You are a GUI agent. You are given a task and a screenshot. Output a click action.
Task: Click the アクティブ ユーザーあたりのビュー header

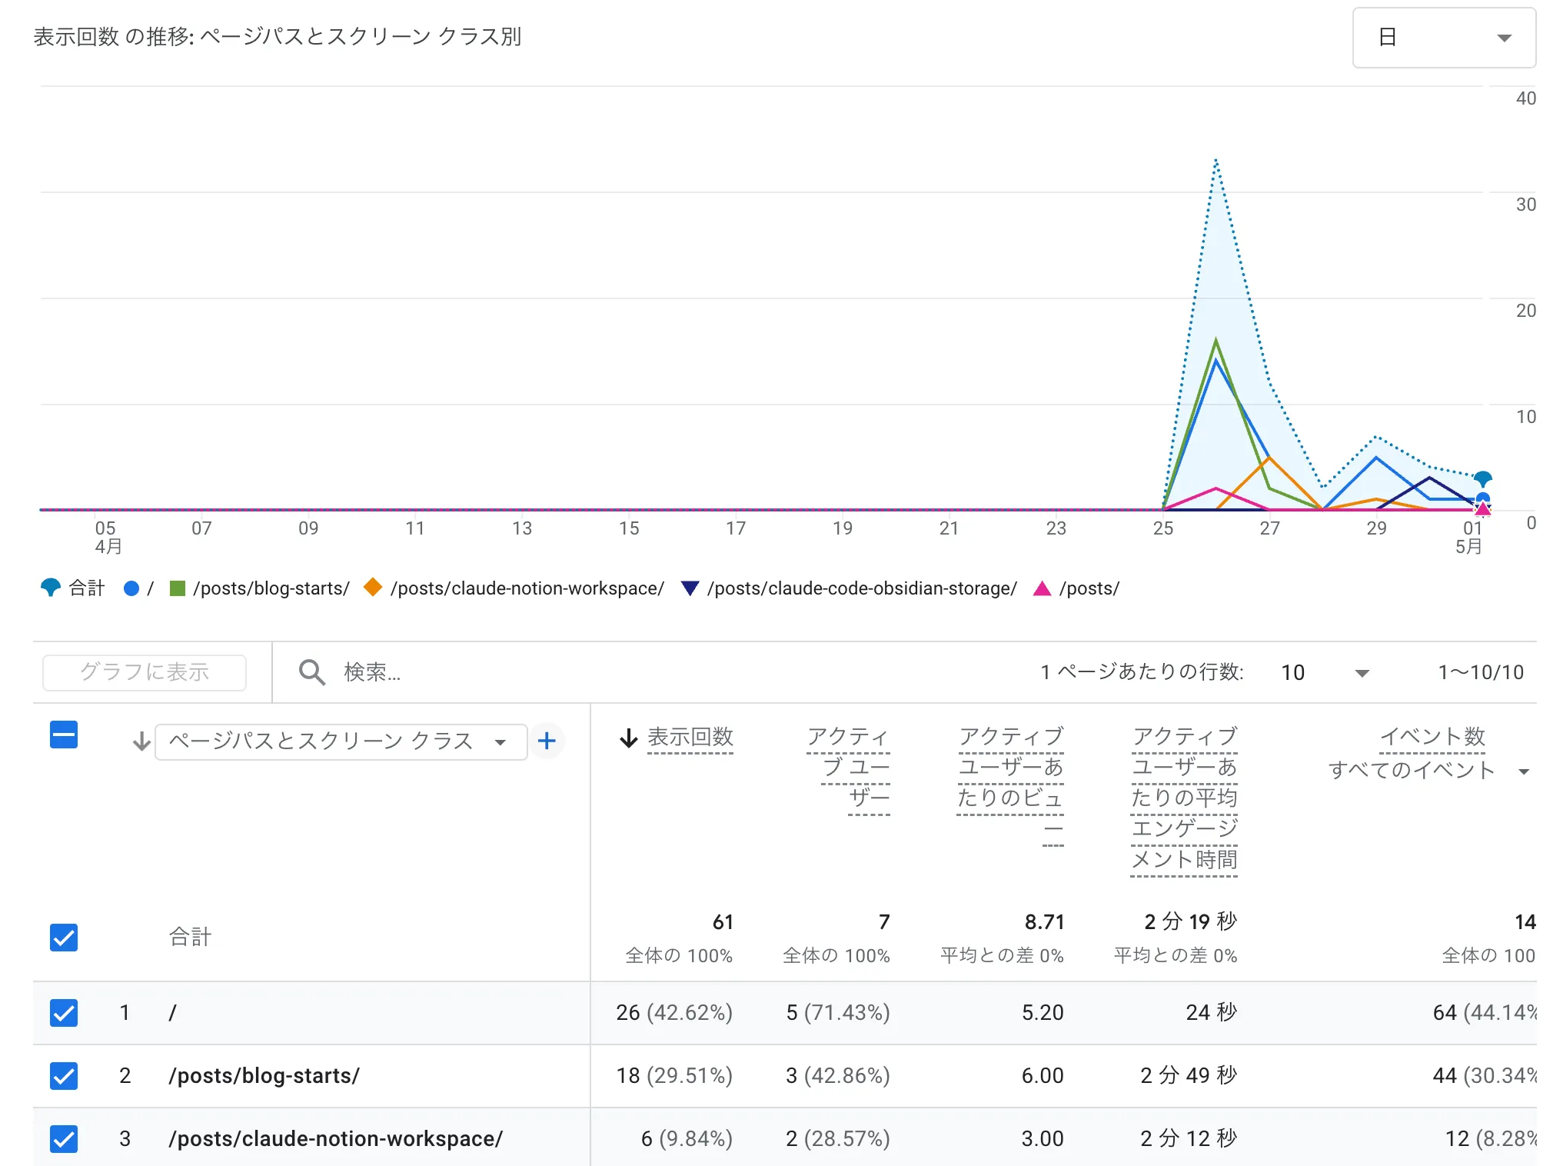[x=1011, y=783]
